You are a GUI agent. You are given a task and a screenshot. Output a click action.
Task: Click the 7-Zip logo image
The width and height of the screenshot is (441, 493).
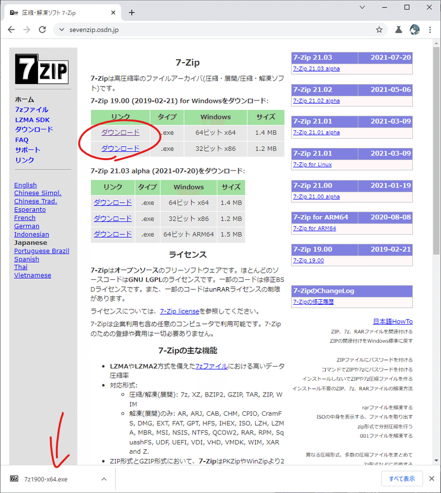[x=41, y=69]
